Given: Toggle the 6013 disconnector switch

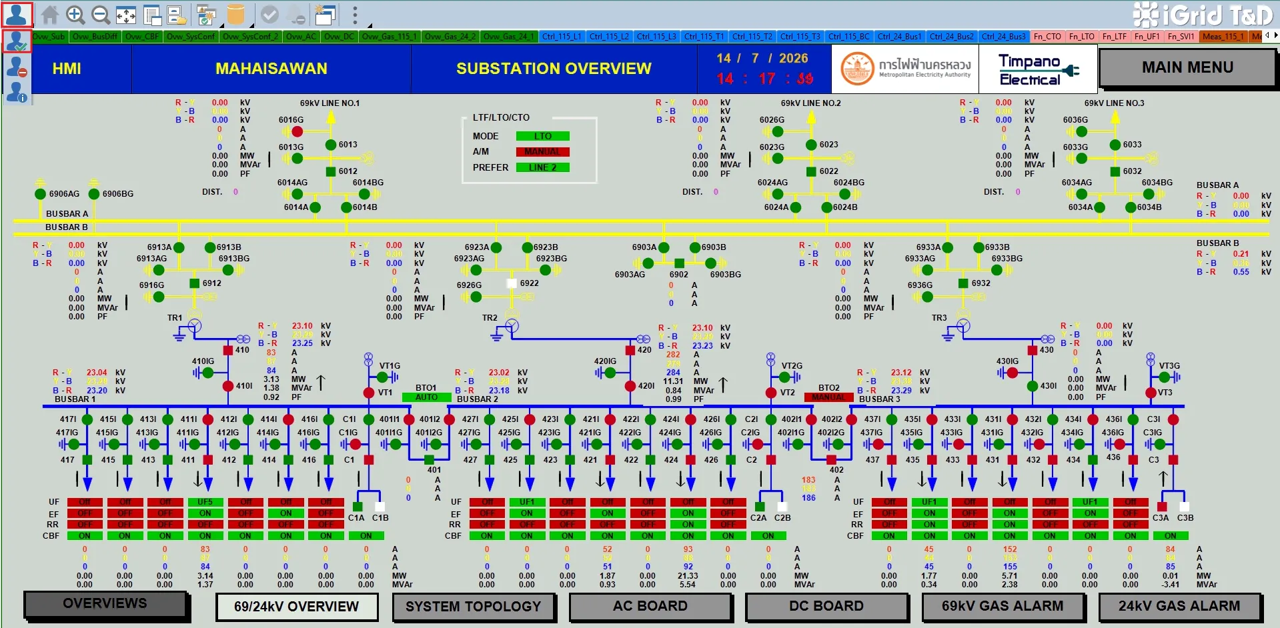Looking at the screenshot, I should (331, 145).
